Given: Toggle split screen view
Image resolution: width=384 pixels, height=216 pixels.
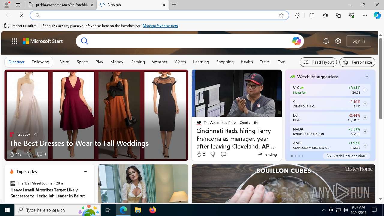Looking at the screenshot, I should [312, 15].
